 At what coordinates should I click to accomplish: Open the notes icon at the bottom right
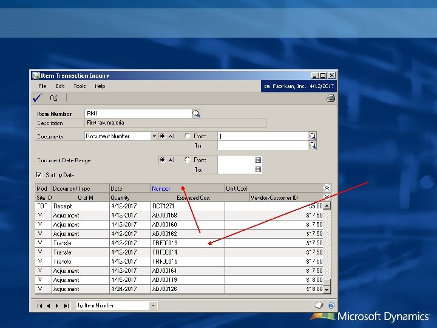(x=319, y=305)
